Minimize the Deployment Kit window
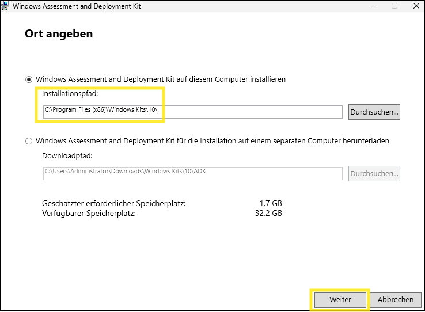This screenshot has width=425, height=312. (374, 6)
